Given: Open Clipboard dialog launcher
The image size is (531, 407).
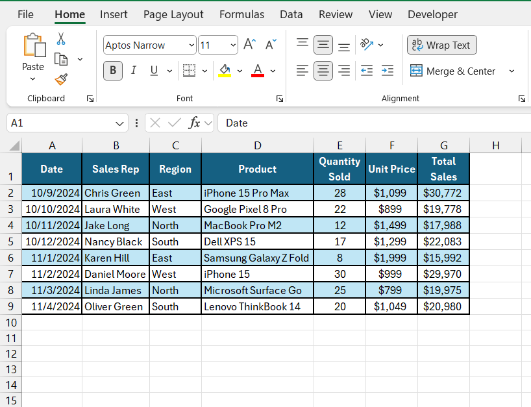Looking at the screenshot, I should pyautogui.click(x=90, y=99).
